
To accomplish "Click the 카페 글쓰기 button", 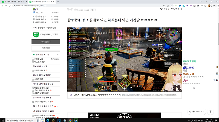I will tap(45, 42).
